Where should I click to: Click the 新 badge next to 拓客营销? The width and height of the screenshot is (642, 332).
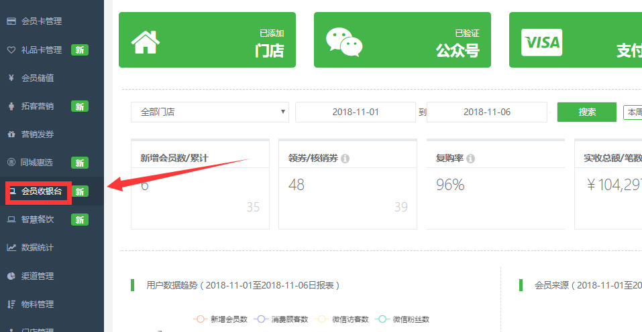80,106
